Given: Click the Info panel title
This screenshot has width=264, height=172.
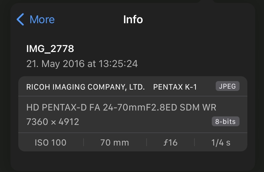Looking at the screenshot, I should tap(133, 20).
